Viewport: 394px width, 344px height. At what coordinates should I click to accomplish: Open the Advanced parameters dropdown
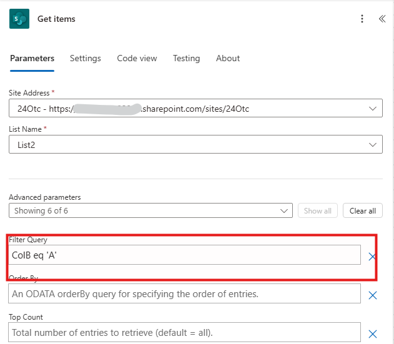150,210
